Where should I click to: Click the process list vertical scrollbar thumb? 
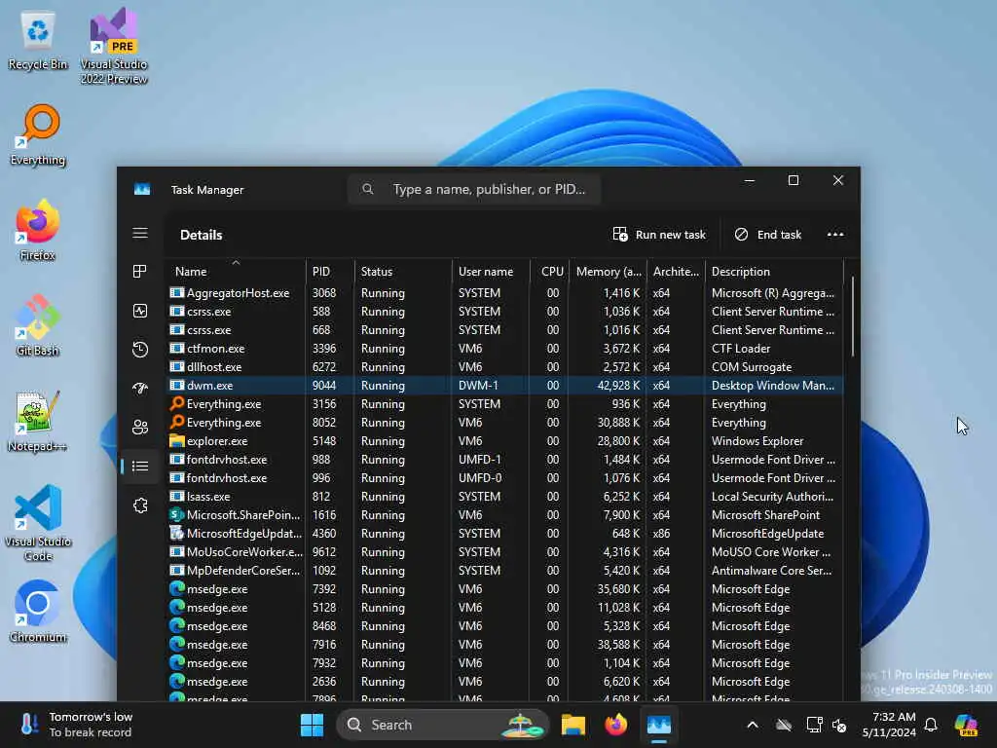pyautogui.click(x=852, y=317)
